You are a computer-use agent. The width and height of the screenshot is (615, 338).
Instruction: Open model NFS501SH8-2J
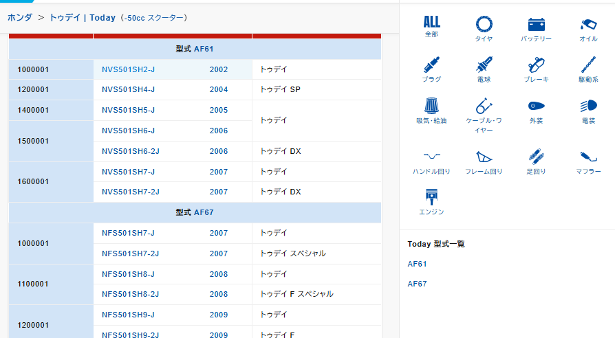coord(131,294)
